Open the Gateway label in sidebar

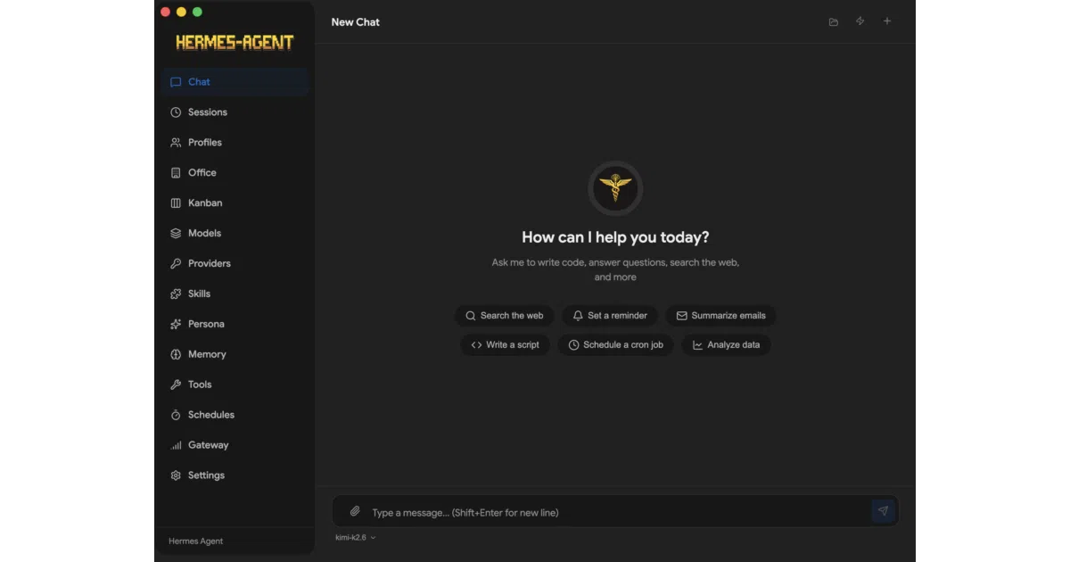pyautogui.click(x=209, y=446)
